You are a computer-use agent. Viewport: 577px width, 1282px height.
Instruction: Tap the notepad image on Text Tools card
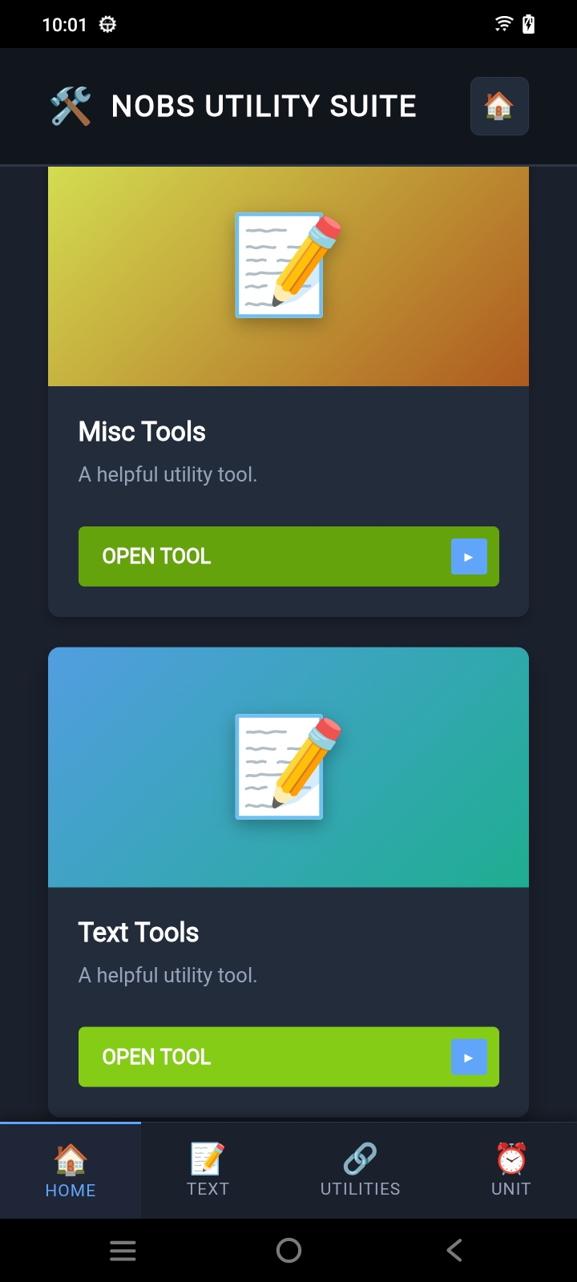(x=288, y=767)
